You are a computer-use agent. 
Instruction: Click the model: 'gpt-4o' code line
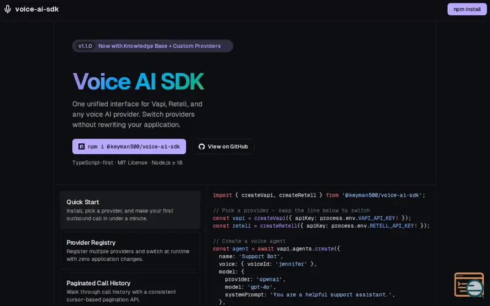click(x=251, y=287)
